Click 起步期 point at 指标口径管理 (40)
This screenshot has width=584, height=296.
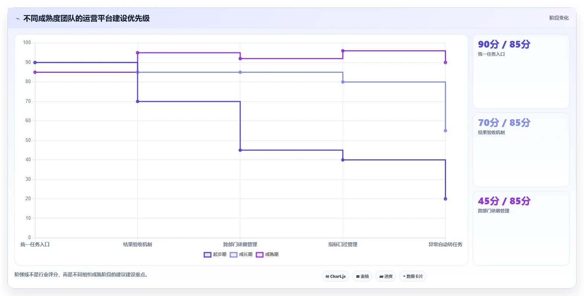[x=343, y=160]
